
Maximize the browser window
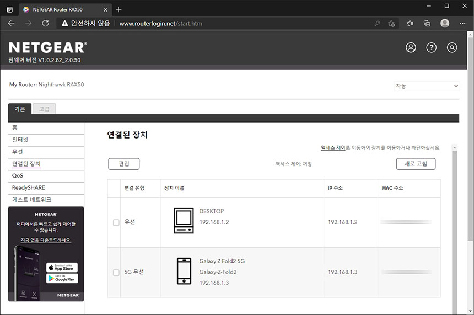[446, 6]
